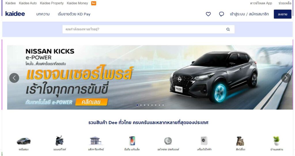Open the pets category icon
Screen dimensions: 295x156
click(240, 141)
